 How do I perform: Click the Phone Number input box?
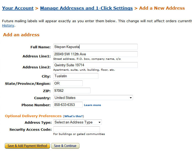(x=68, y=105)
